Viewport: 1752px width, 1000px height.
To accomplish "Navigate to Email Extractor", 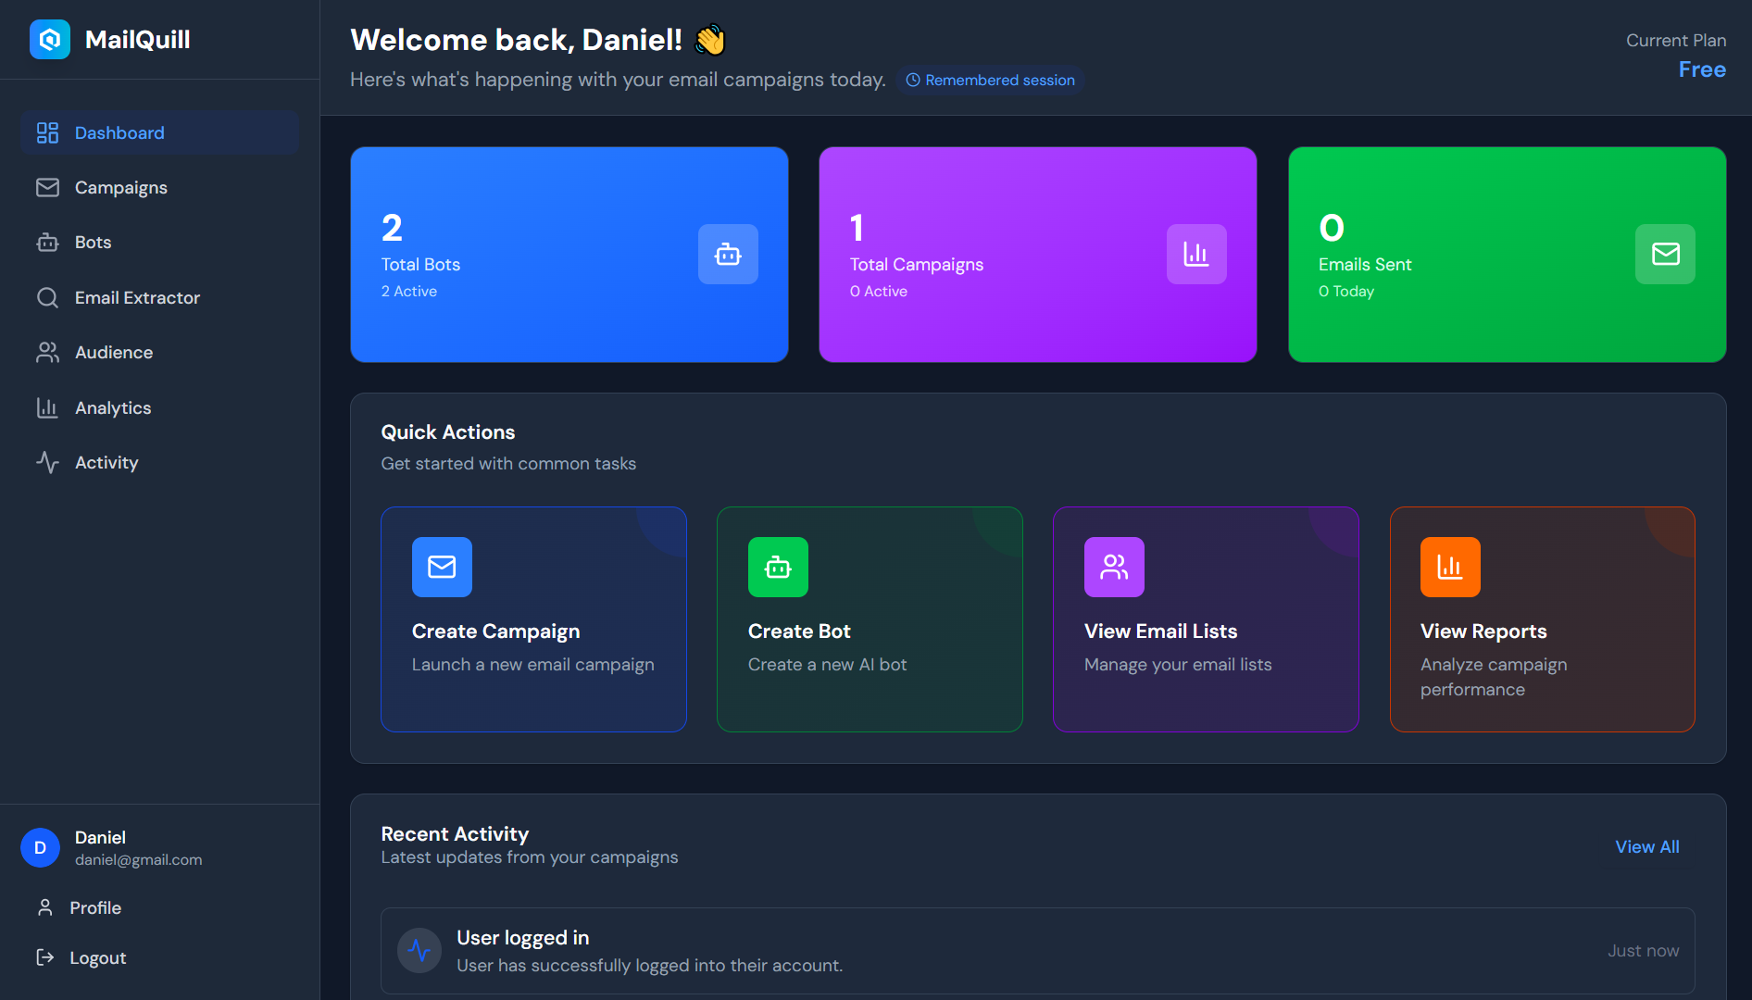I will 159,297.
